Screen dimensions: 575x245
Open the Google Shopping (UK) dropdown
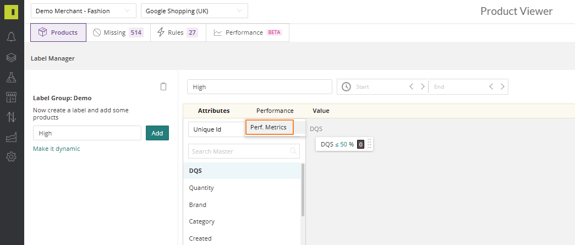click(x=194, y=11)
